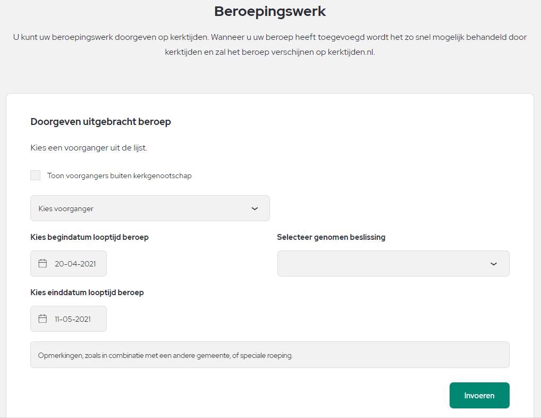Click the 'Selecteer genomen beslissing' label
This screenshot has height=418, width=541.
click(331, 237)
